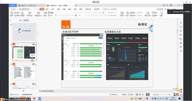192x101 pixels.
Task: Click the Cut scissors icon
Action: click(x=16, y=13)
